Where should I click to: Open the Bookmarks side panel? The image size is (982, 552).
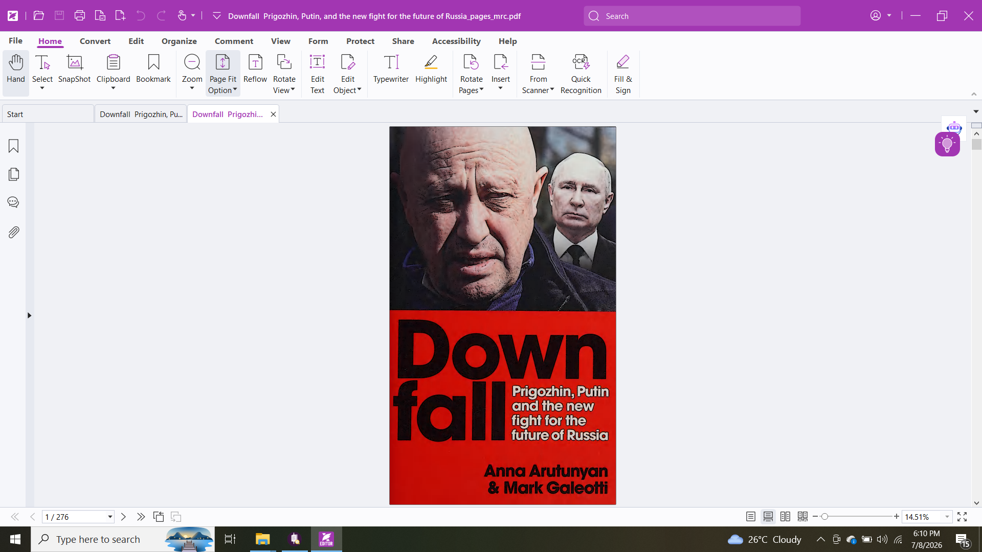[14, 146]
